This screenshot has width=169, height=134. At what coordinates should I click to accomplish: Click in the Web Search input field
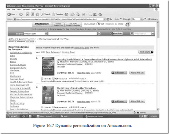pyautogui.click(x=142, y=34)
